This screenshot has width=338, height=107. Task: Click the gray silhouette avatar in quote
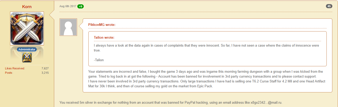tap(68, 27)
